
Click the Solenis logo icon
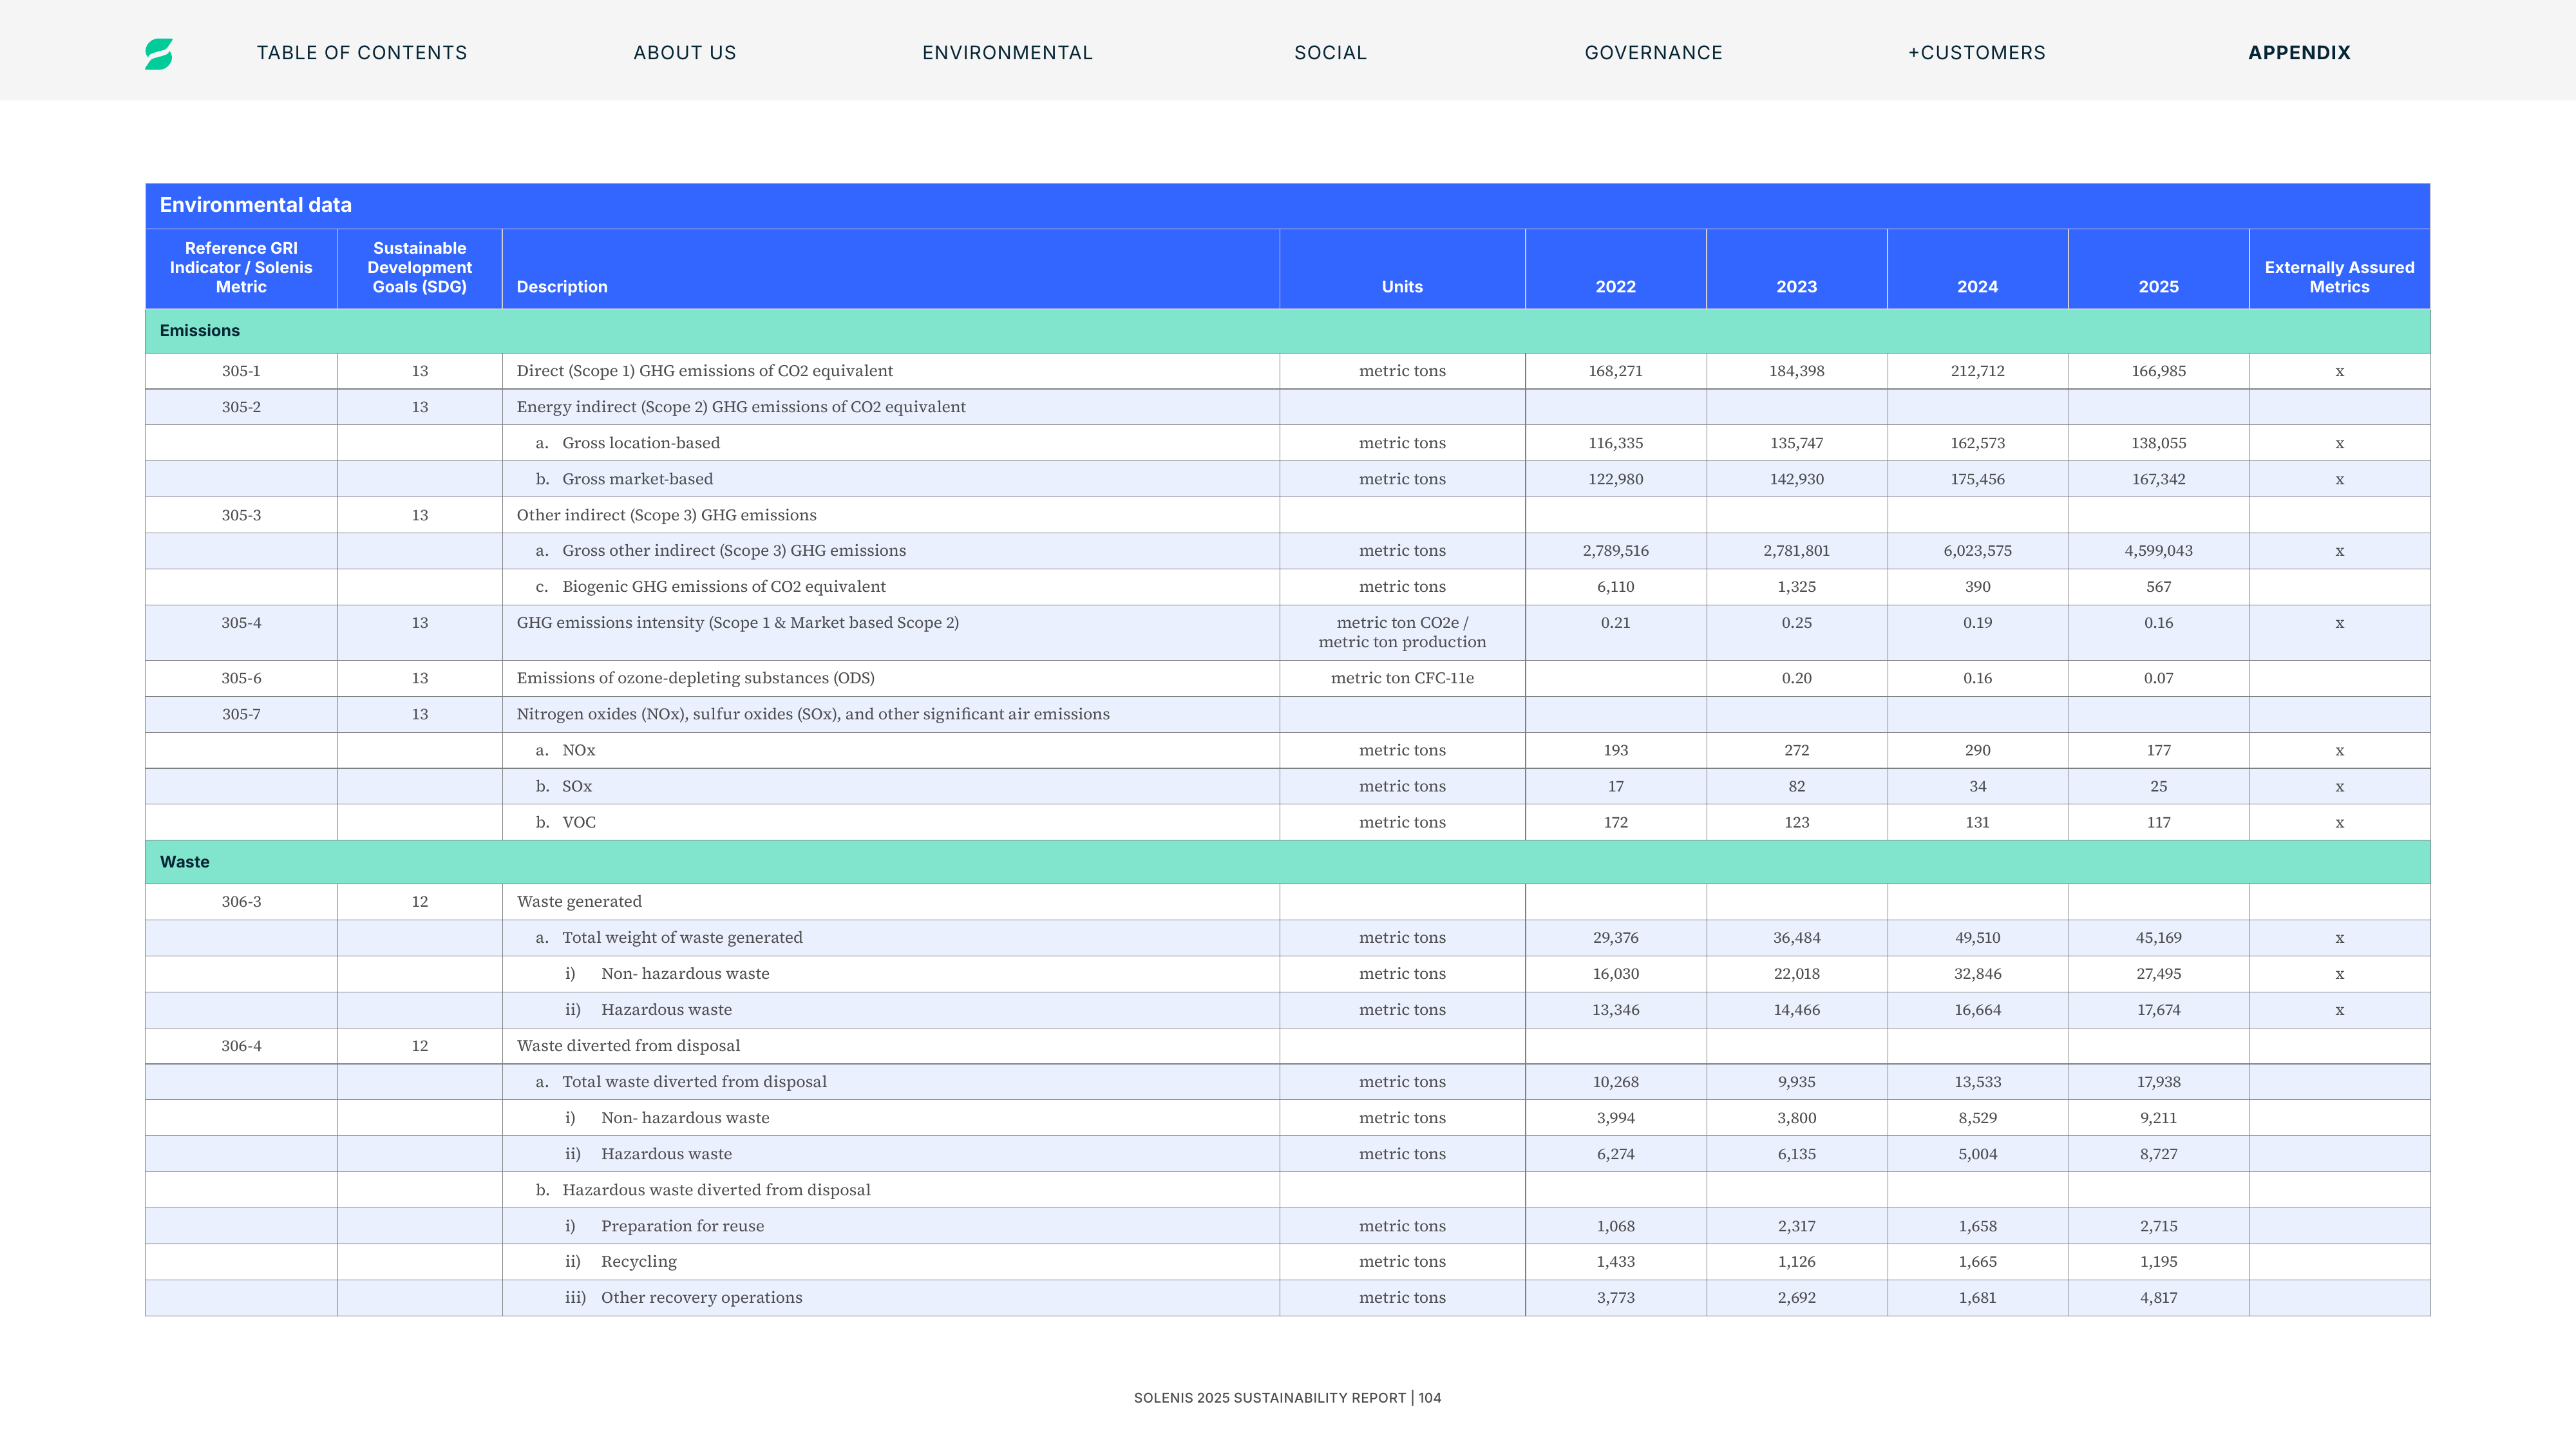(158, 53)
